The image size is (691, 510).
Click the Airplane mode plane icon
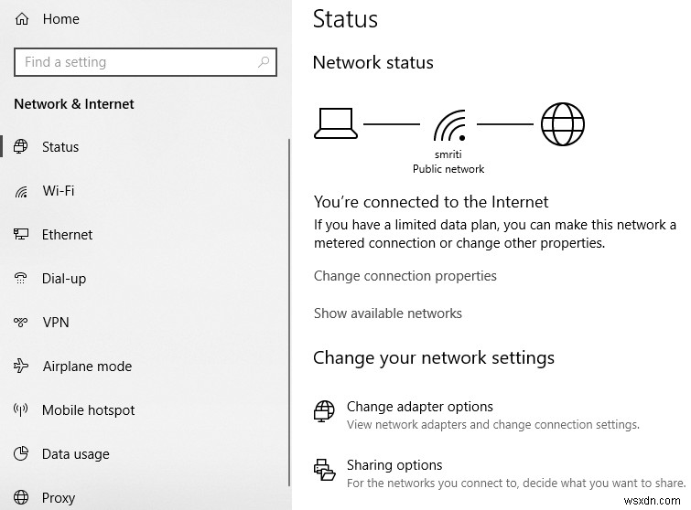tap(22, 367)
